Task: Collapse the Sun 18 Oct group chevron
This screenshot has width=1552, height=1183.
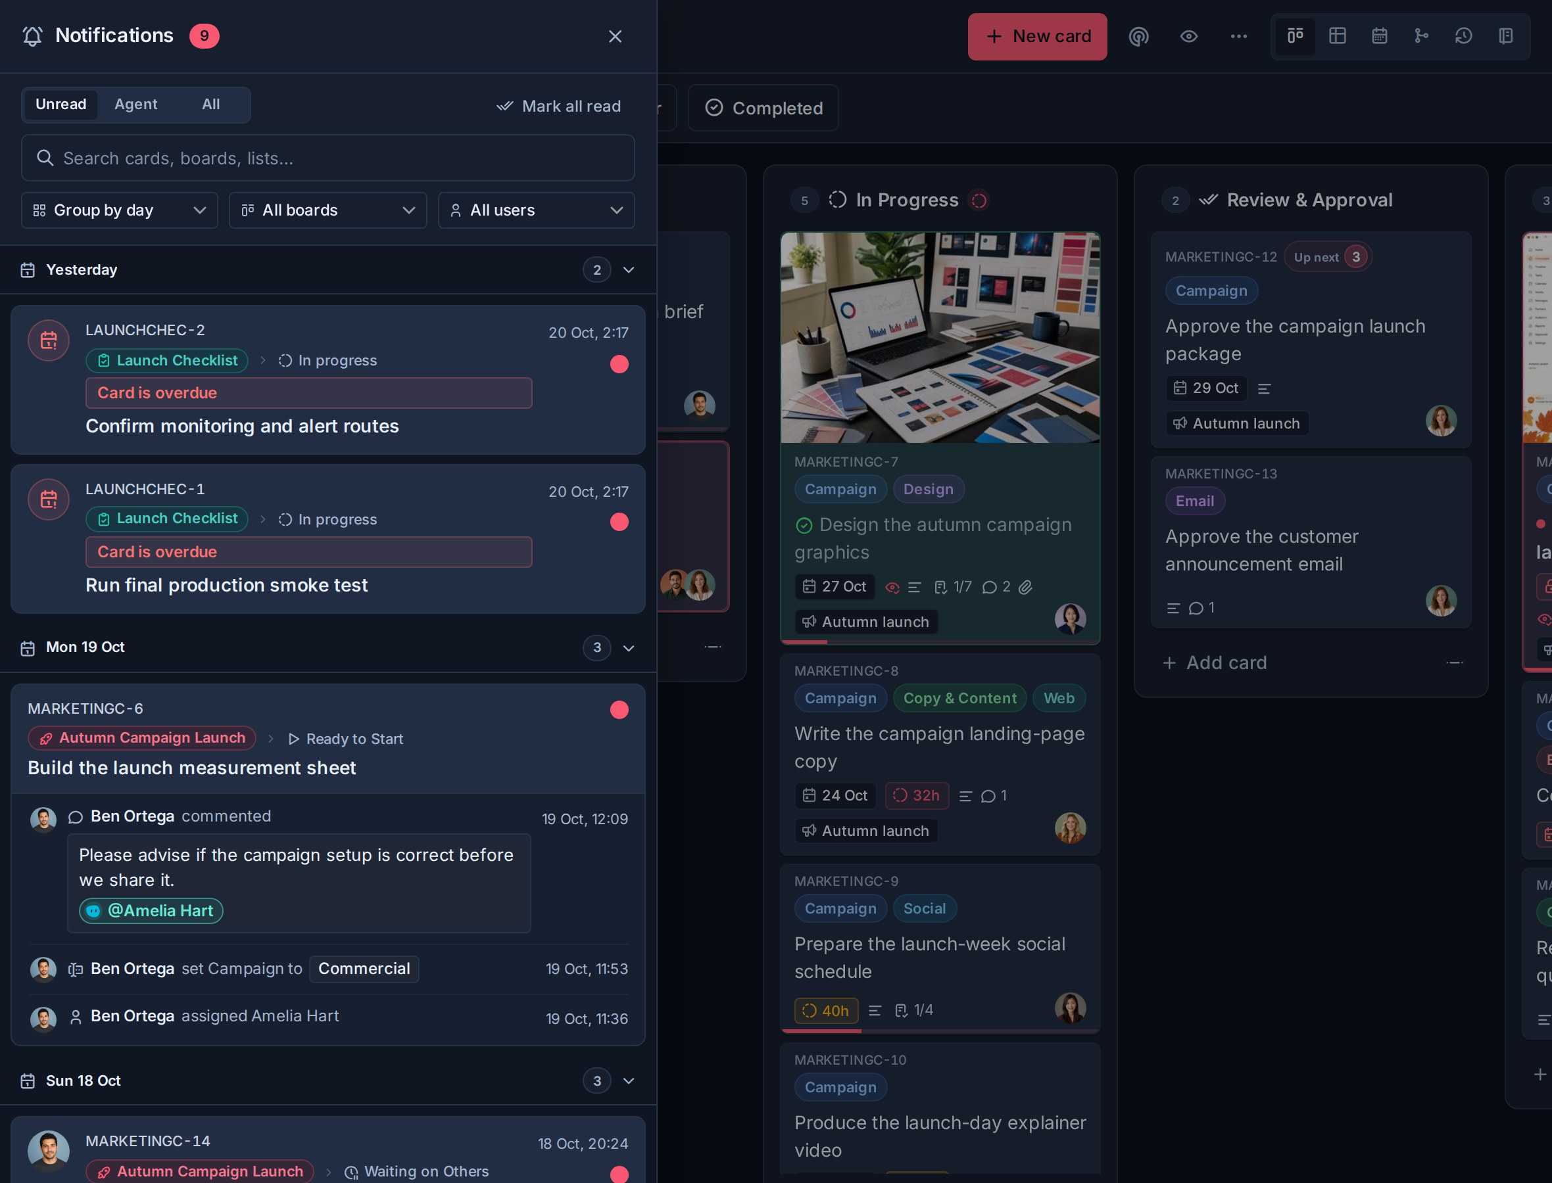Action: (x=629, y=1080)
